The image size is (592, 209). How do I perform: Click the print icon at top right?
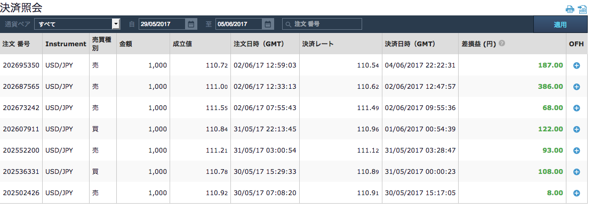point(570,10)
